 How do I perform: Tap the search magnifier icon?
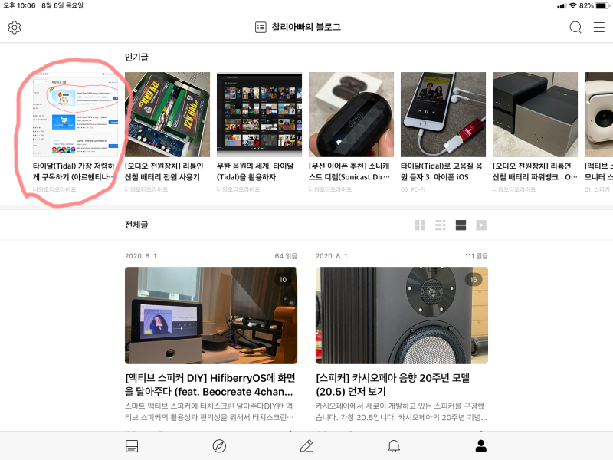575,27
